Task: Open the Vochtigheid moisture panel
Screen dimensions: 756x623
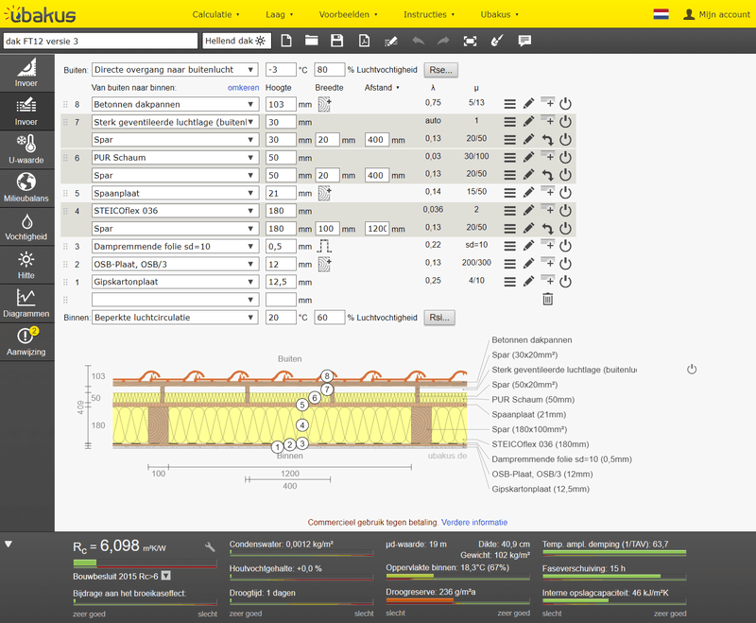Action: tap(26, 225)
